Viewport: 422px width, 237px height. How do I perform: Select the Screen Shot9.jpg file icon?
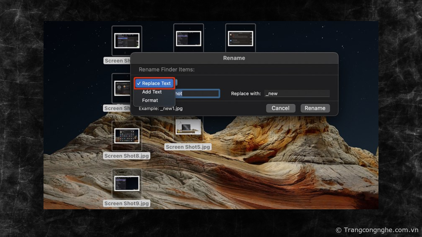[x=127, y=183]
